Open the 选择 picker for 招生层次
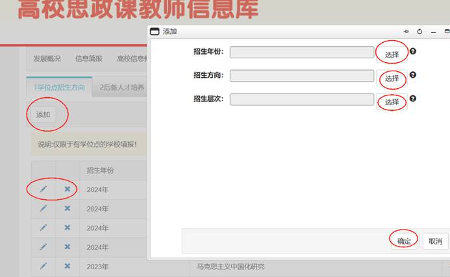 pos(392,102)
